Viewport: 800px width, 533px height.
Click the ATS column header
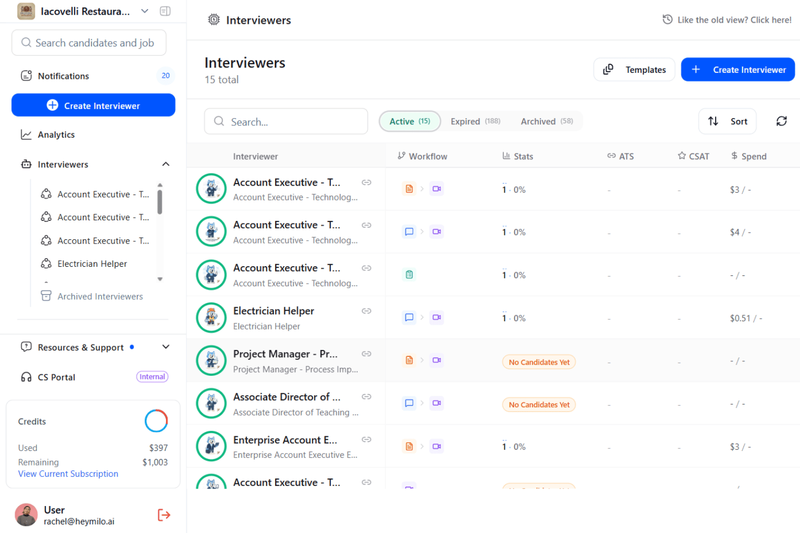point(620,156)
